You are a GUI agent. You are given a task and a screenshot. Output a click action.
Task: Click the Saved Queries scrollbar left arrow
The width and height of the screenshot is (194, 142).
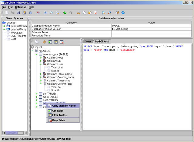pos(4,133)
